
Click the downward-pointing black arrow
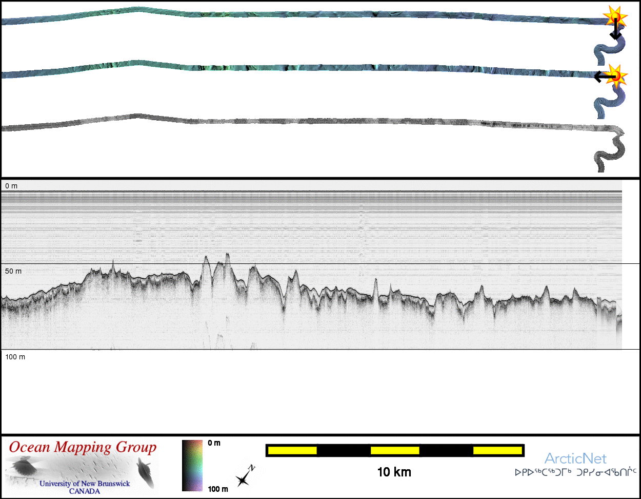pyautogui.click(x=615, y=31)
